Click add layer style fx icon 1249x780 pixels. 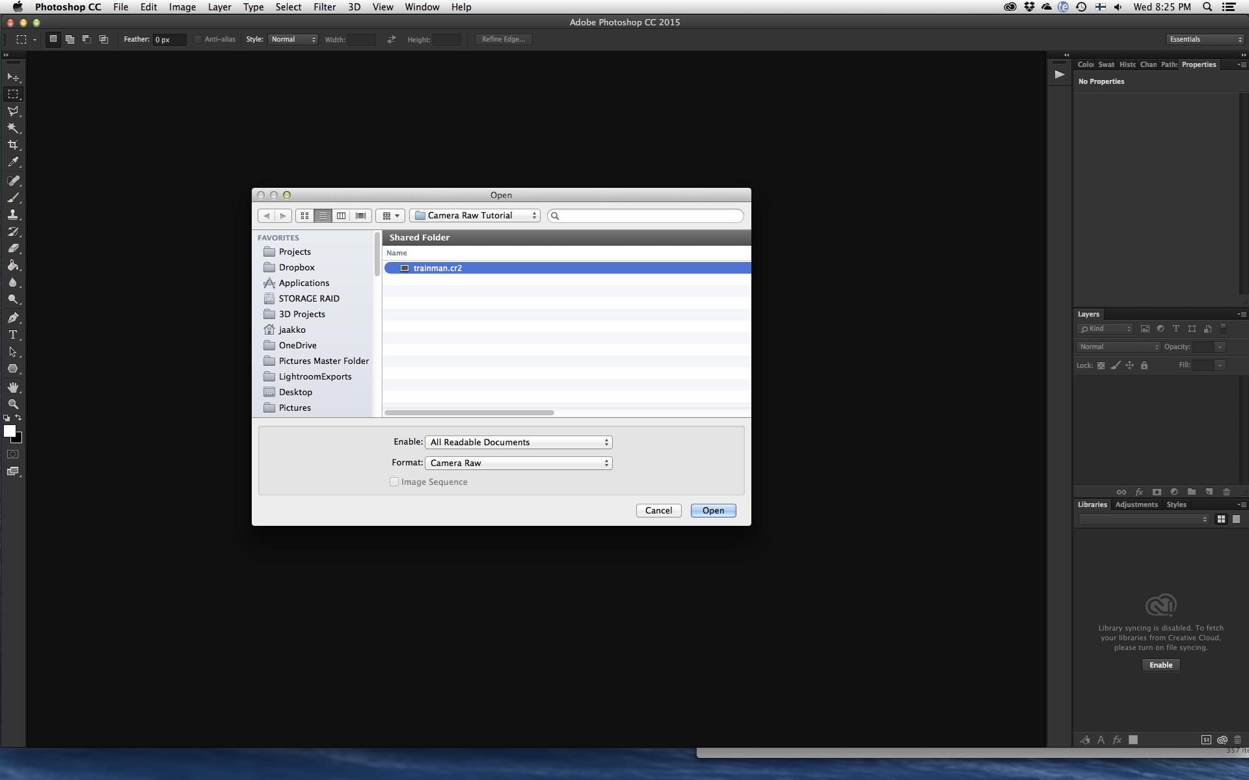(x=1139, y=492)
